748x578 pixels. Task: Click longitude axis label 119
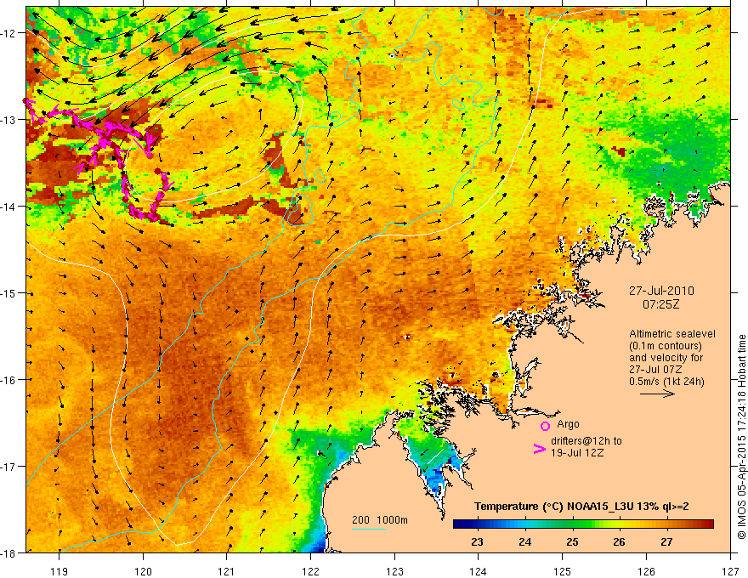[x=59, y=571]
